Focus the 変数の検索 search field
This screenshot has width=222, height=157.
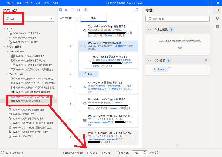(x=178, y=19)
